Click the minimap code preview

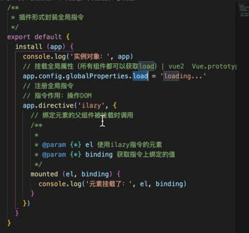click(x=243, y=10)
